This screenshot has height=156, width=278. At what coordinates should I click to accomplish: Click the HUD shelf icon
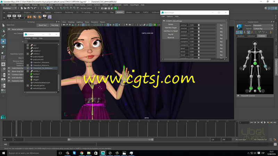pyautogui.click(x=14, y=17)
